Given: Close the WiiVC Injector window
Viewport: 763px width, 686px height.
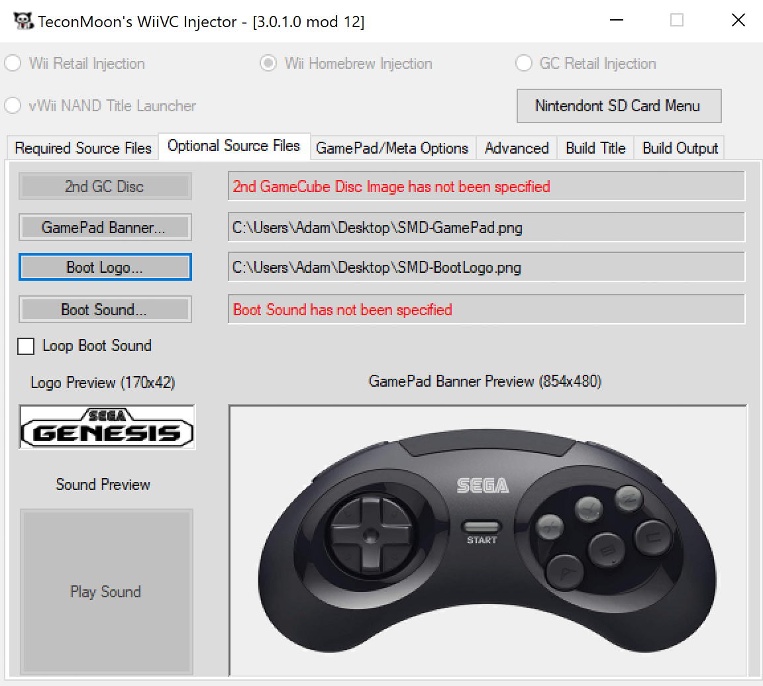Looking at the screenshot, I should click(x=738, y=21).
